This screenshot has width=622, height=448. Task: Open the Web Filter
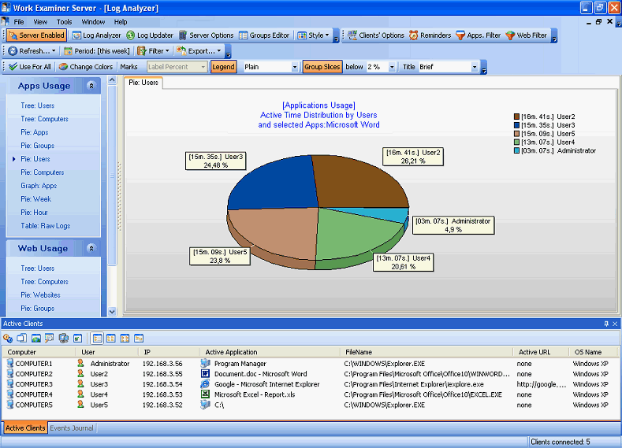click(527, 35)
